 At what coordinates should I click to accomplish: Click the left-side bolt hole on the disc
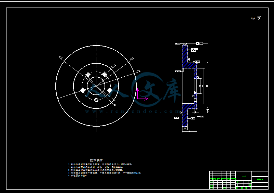click(82, 90)
